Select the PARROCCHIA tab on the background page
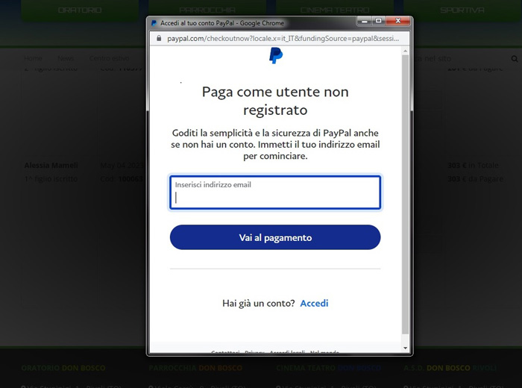 coord(207,10)
